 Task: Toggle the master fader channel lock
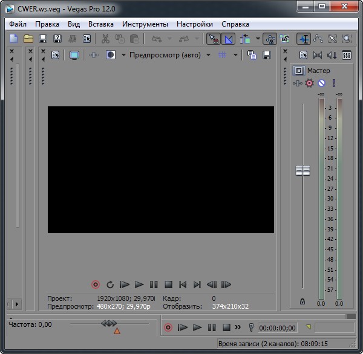coord(302,301)
